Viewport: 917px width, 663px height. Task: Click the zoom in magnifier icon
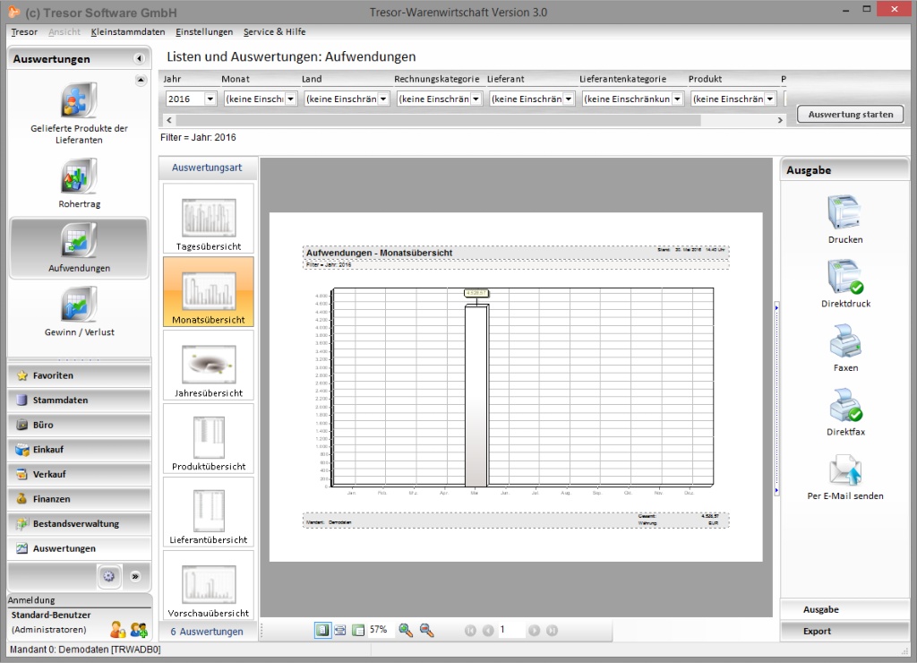[406, 630]
